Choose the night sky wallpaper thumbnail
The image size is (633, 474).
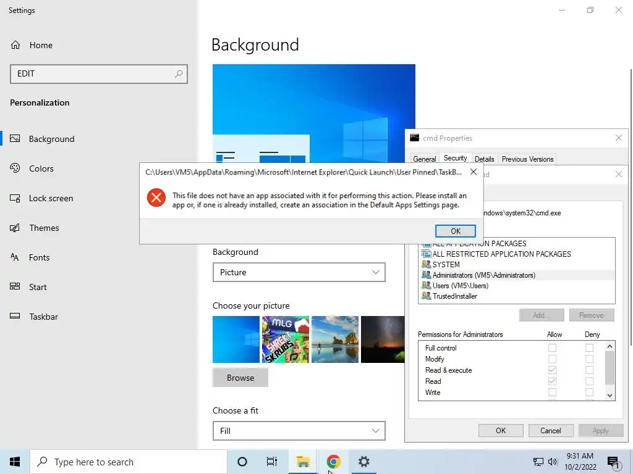pos(383,339)
